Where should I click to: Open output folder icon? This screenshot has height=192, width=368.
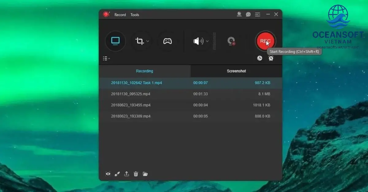point(145,174)
